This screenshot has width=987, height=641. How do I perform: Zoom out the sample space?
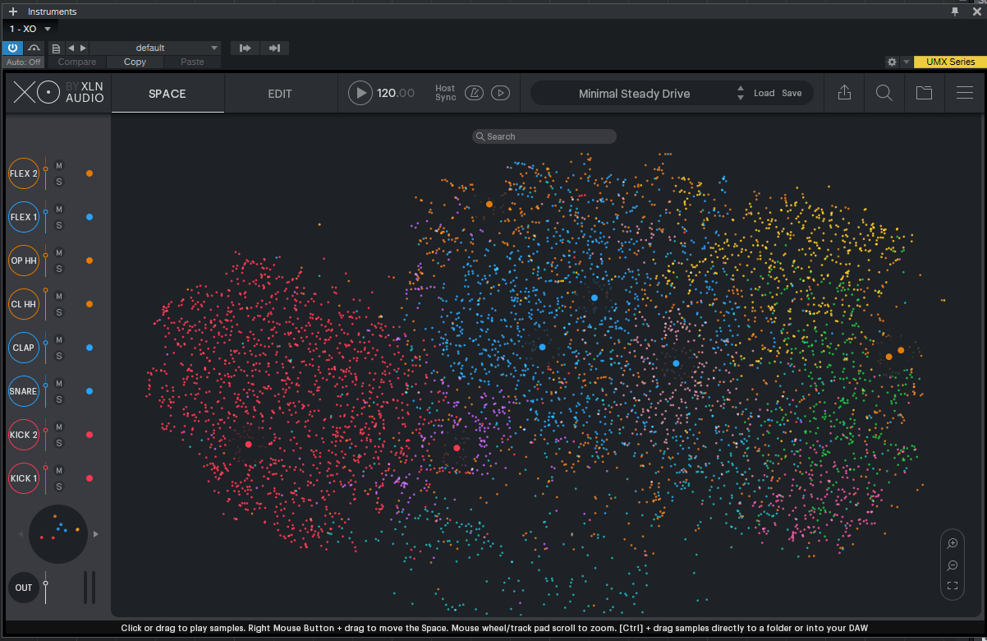(x=953, y=565)
